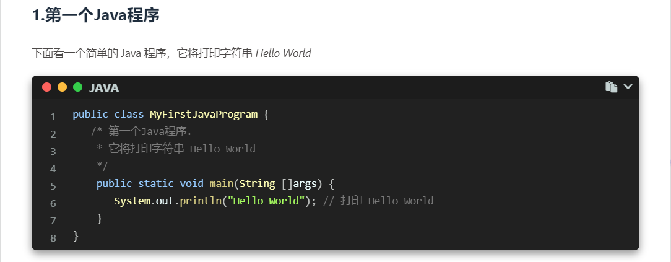
Task: Collapse the Java code block
Action: click(x=628, y=87)
